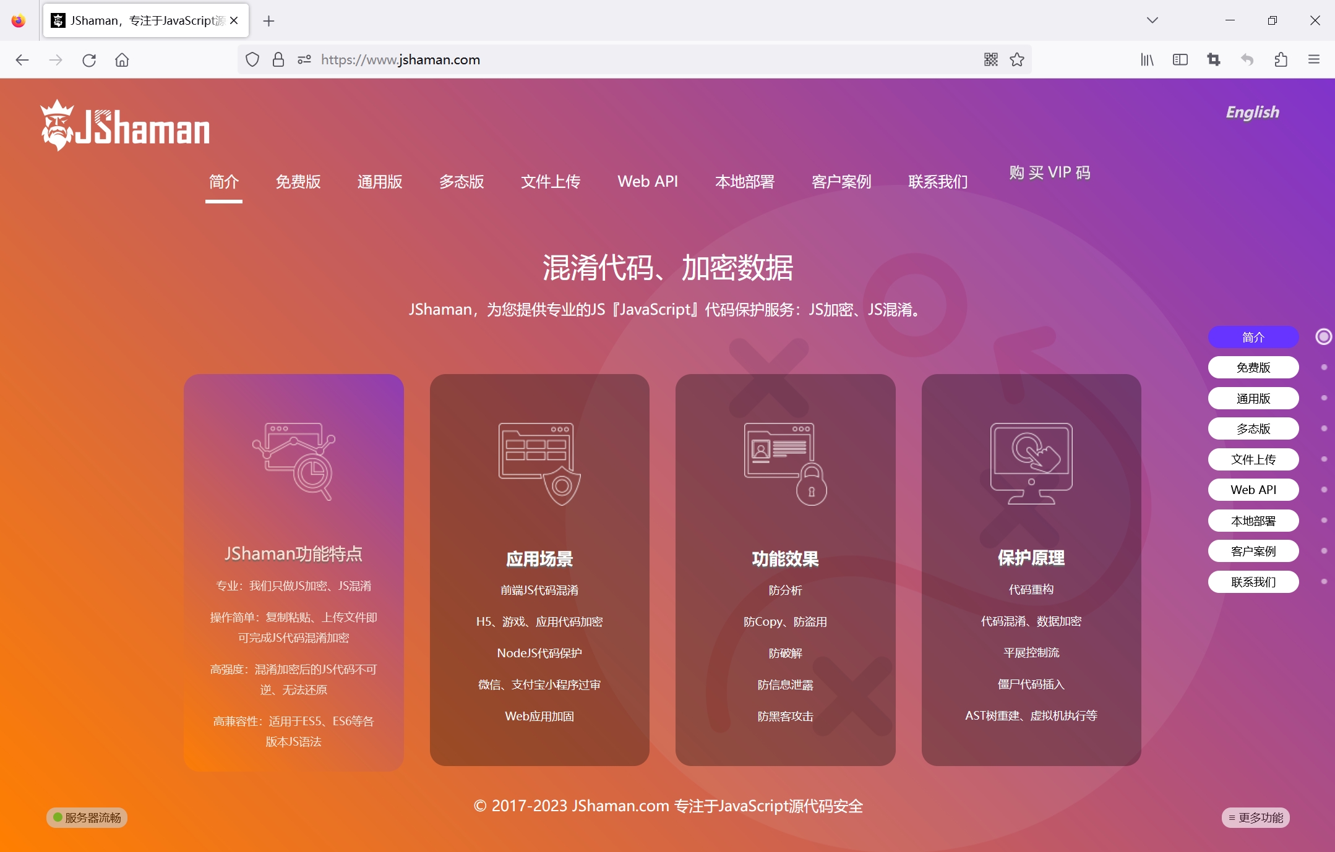1335x852 pixels.
Task: Toggle the sidebar view icon
Action: (x=1180, y=60)
